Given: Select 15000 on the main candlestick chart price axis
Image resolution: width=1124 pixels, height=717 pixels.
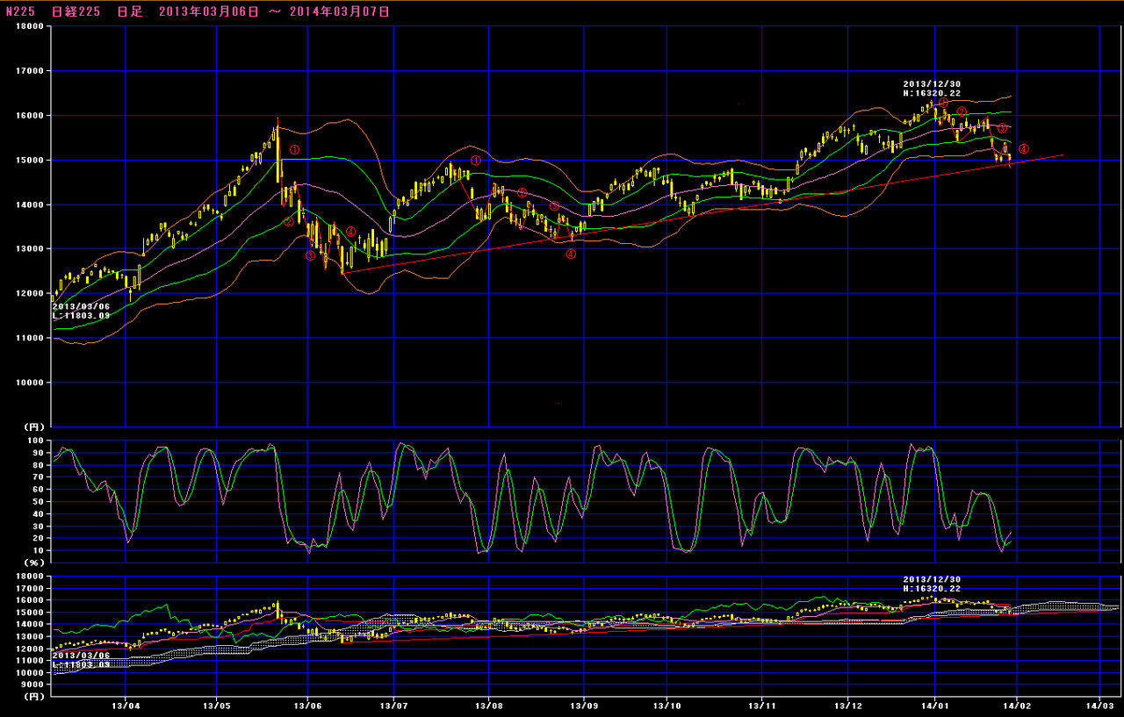Looking at the screenshot, I should click(31, 161).
